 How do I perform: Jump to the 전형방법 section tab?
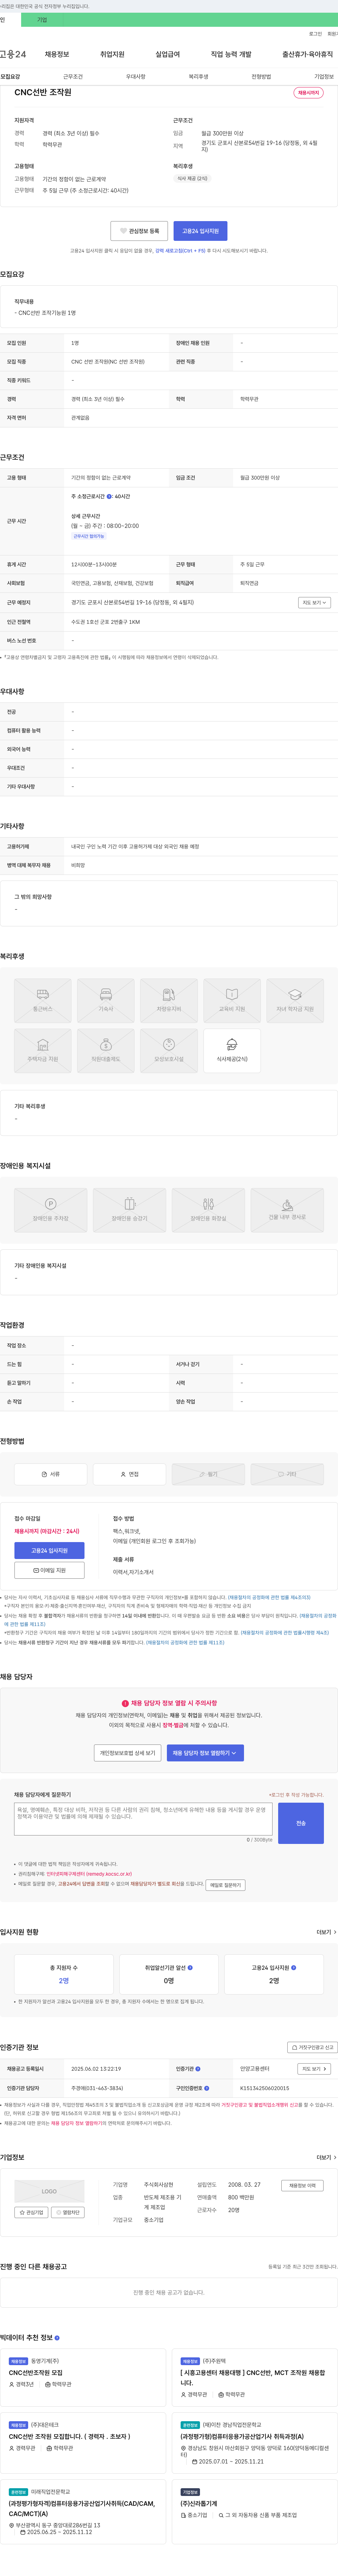261,77
